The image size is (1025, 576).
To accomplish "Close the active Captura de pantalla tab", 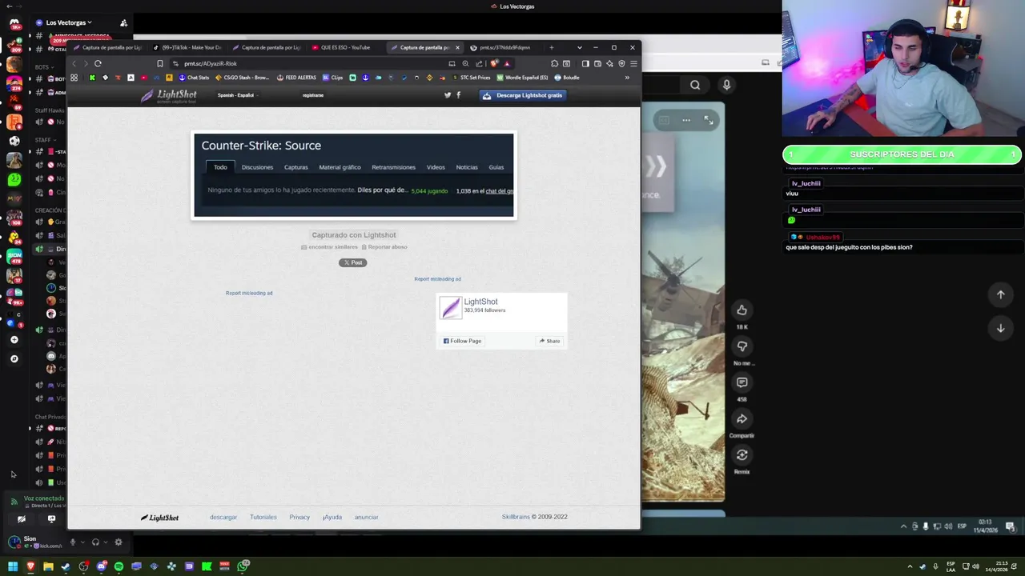I will [x=457, y=47].
